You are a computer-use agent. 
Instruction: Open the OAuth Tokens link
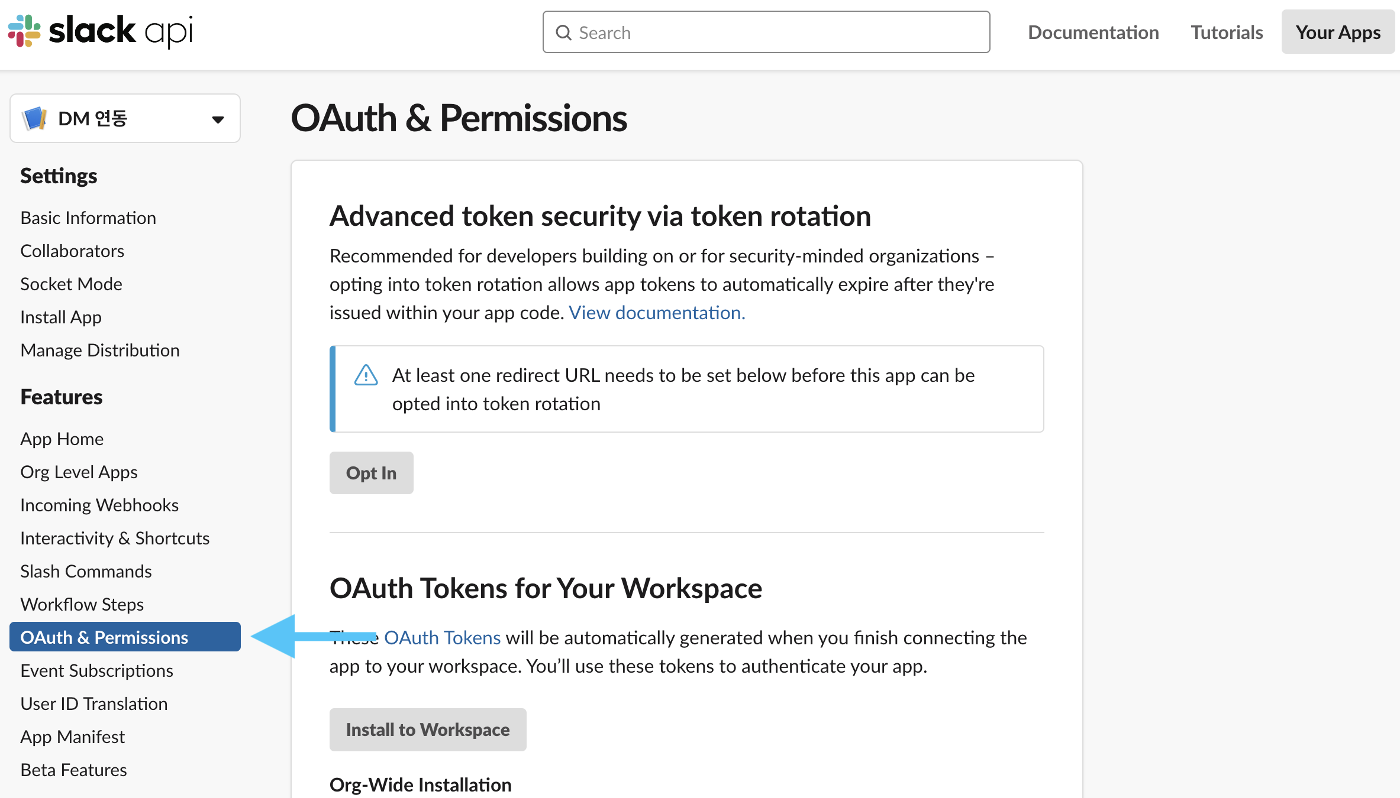442,638
